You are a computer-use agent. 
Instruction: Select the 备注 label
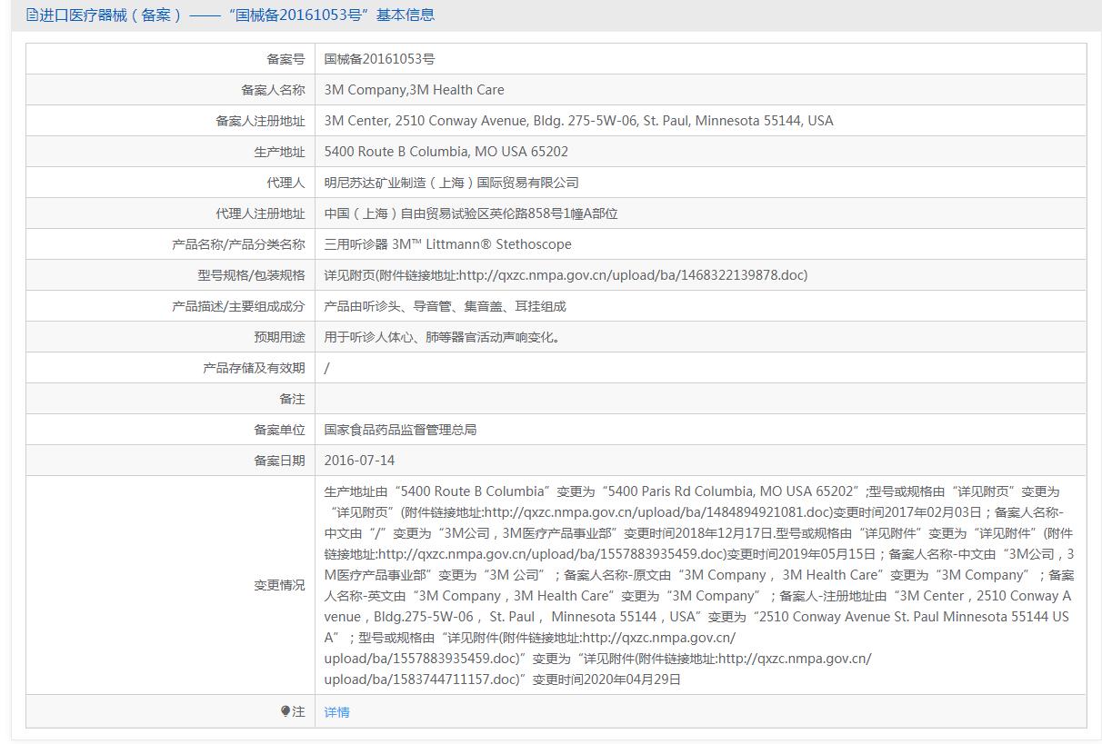(x=292, y=399)
